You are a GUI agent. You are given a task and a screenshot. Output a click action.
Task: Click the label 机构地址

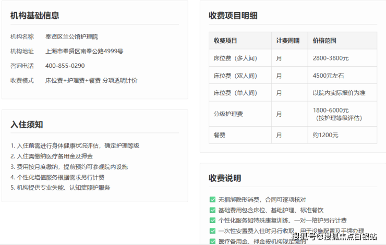tap(22, 51)
